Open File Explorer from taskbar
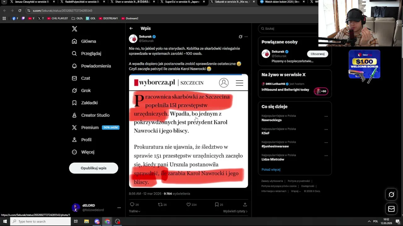 (x=86, y=222)
